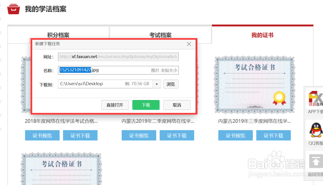Close the 新建下载任务 dialog
Screen dimensions: 323x185
click(189, 44)
